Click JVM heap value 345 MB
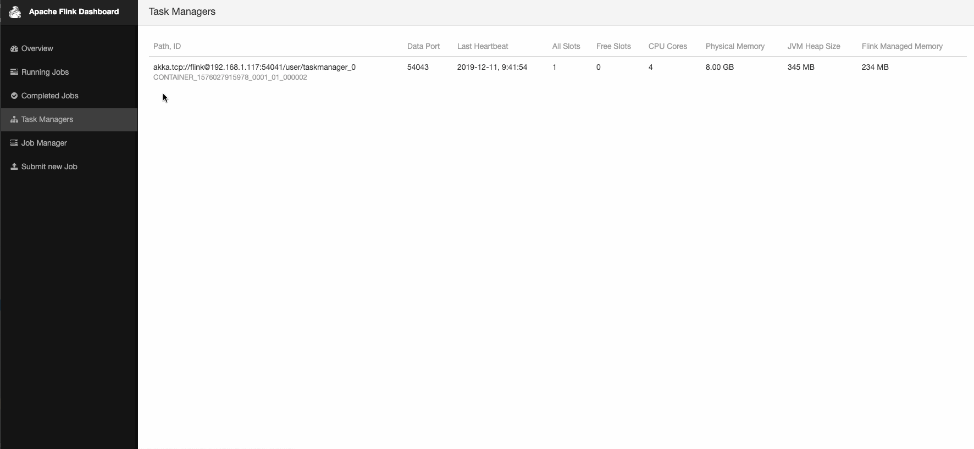The image size is (974, 449). 801,67
